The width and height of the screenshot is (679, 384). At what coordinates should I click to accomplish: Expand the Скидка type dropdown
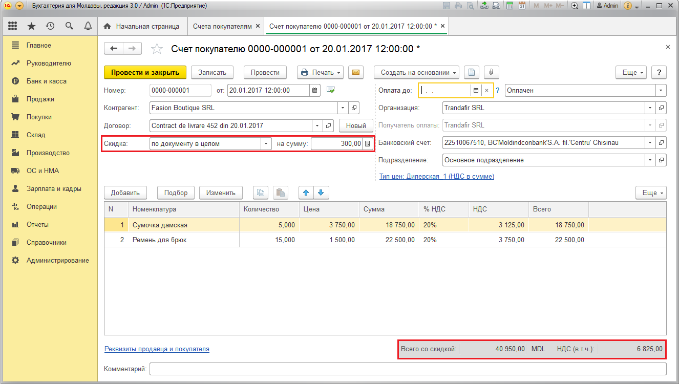(x=266, y=144)
